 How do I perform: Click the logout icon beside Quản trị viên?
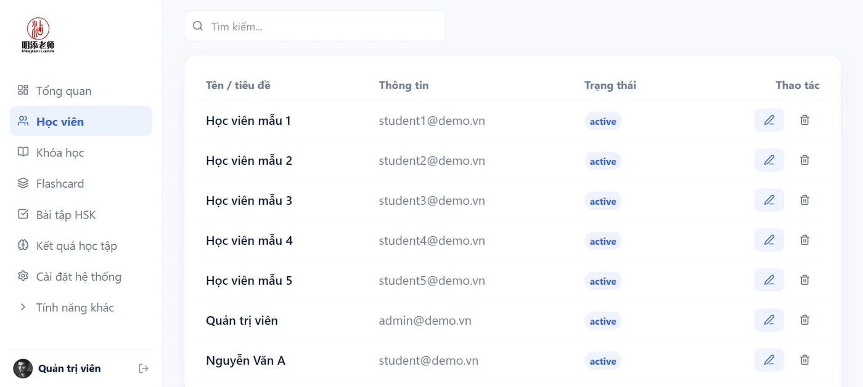tap(144, 369)
